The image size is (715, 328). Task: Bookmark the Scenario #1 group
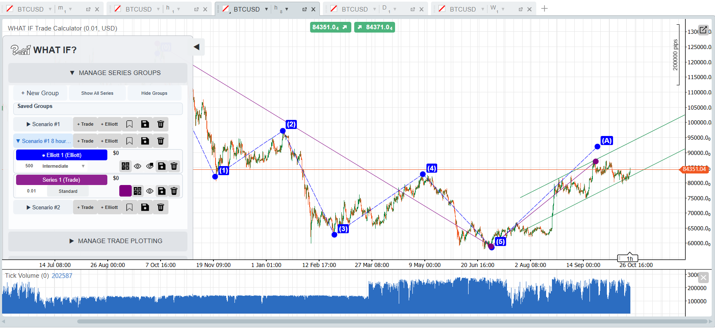[x=129, y=124]
